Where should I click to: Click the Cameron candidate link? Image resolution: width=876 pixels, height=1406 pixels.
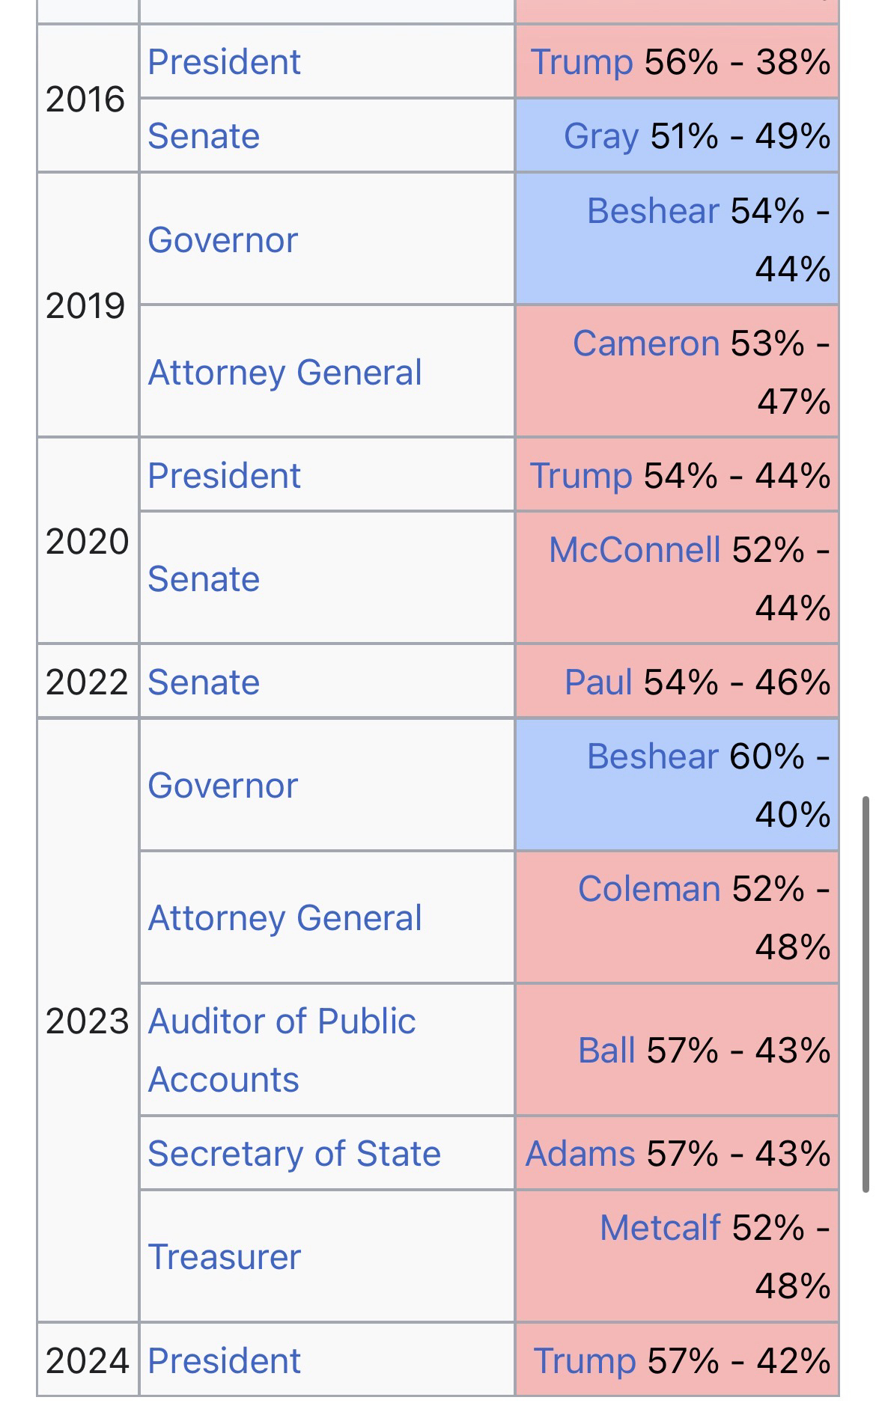pyautogui.click(x=645, y=343)
